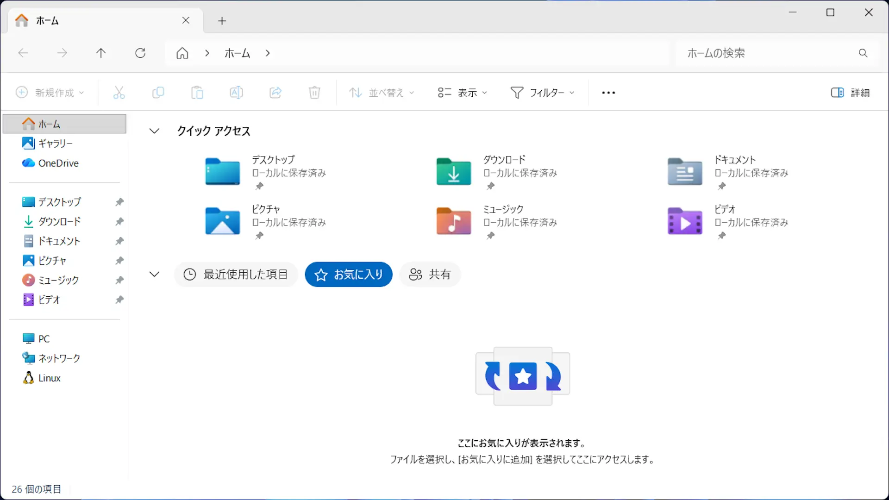Image resolution: width=889 pixels, height=500 pixels.
Task: Click the Copy icon in toolbar
Action: click(158, 93)
